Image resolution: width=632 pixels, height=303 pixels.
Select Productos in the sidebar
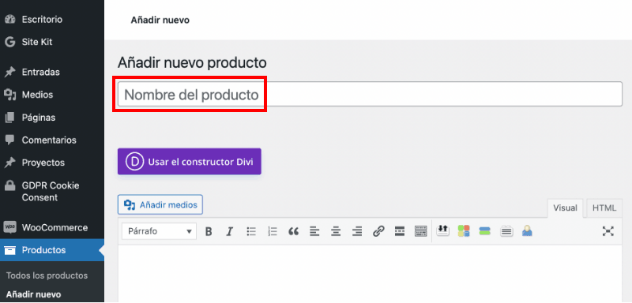pyautogui.click(x=52, y=250)
